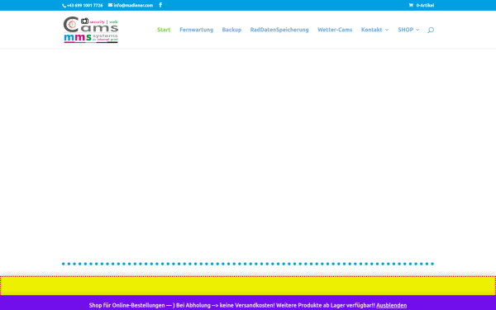
Task: Open the Wetter-Cams page
Action: coord(335,30)
